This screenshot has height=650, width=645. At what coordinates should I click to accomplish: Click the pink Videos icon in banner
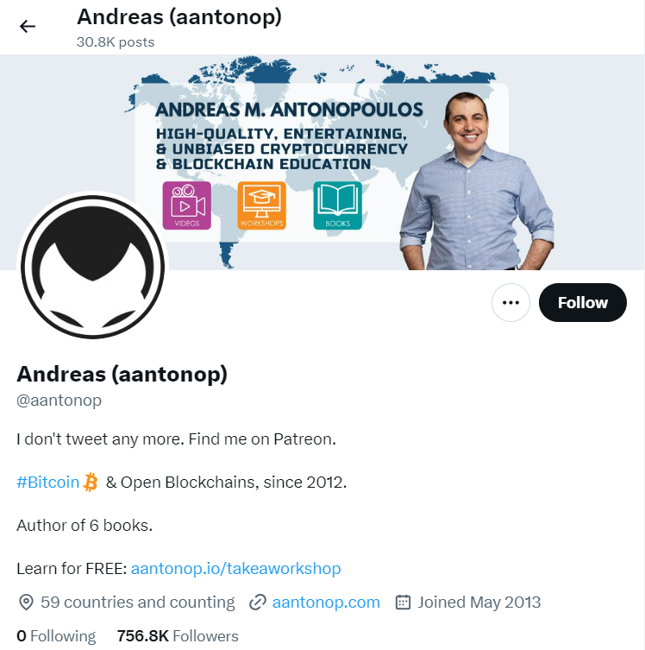point(187,205)
